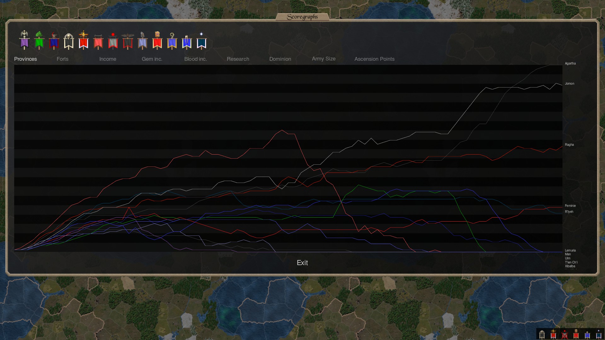
Task: Open the Army Size graph
Action: (x=324, y=59)
